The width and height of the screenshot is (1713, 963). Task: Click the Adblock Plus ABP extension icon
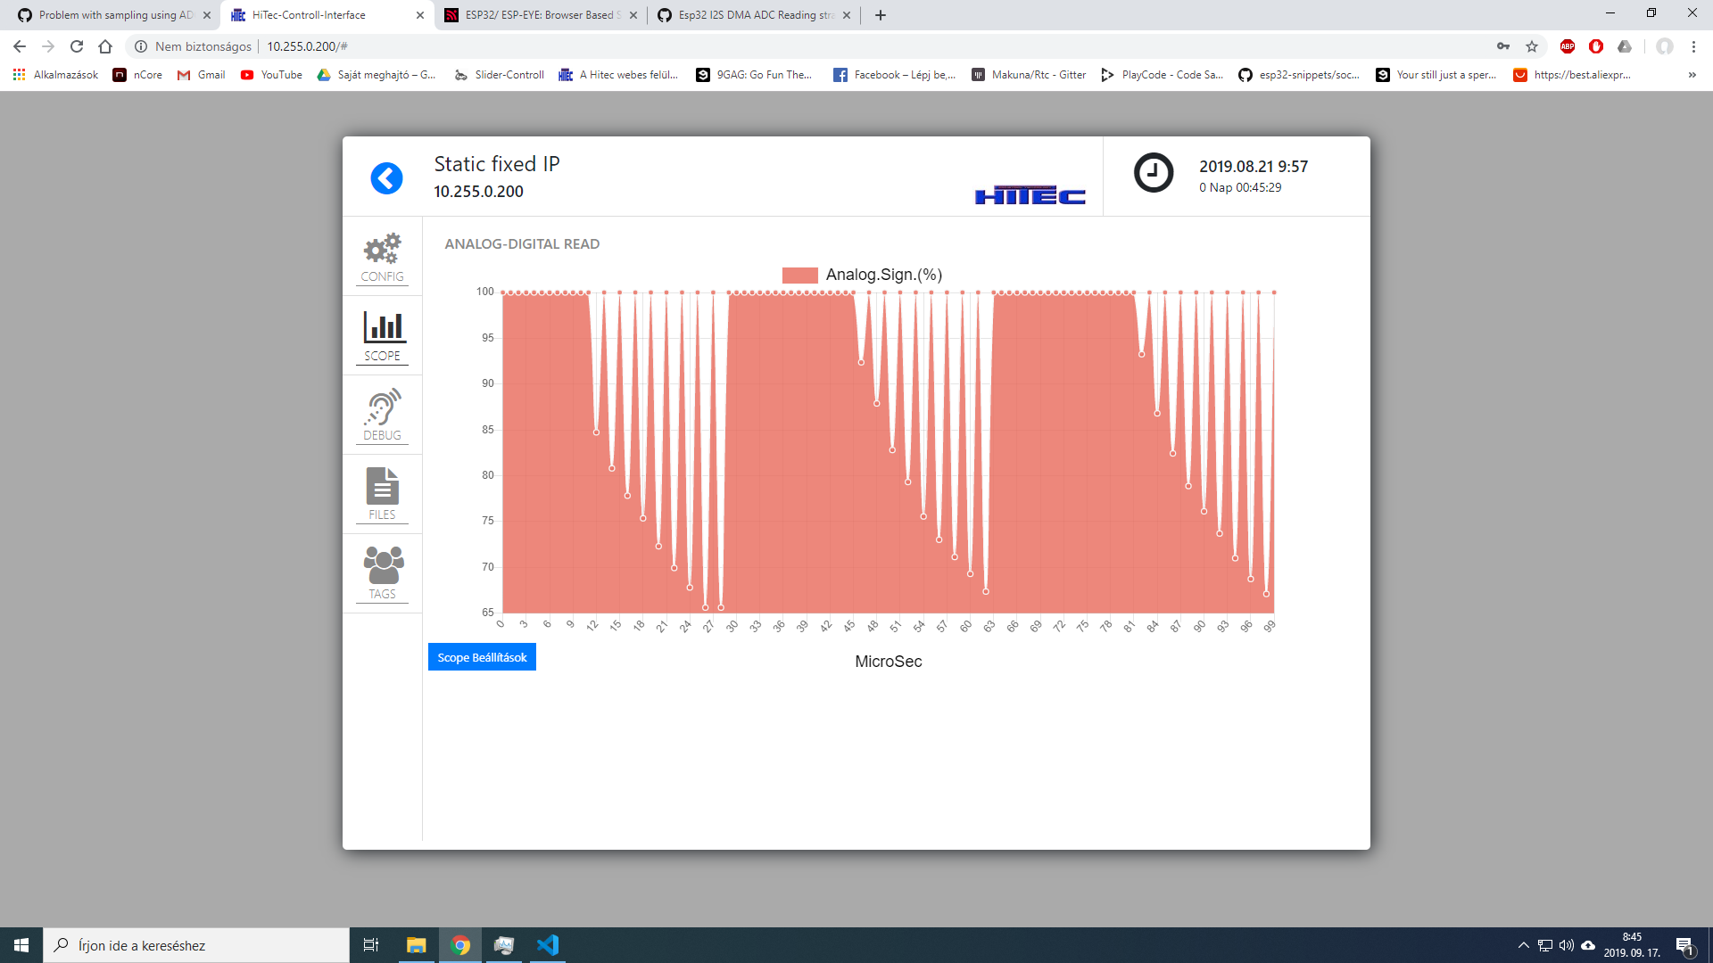(x=1568, y=46)
